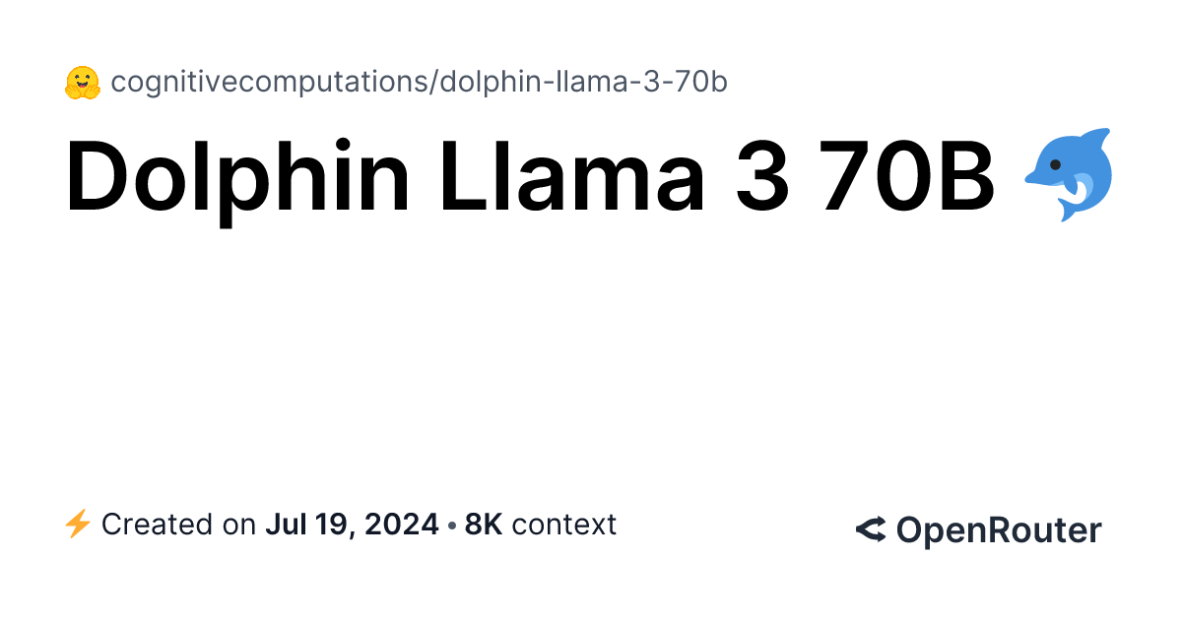Image resolution: width=1182 pixels, height=620 pixels.
Task: Click the Jul month text
Action: [283, 525]
